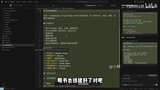
Task: Expand the instance folder
Action: (7, 13)
